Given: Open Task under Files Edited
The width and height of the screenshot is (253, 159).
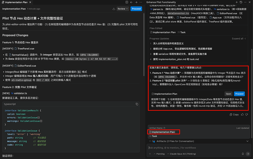Looking at the screenshot, I should click(x=181, y=32).
